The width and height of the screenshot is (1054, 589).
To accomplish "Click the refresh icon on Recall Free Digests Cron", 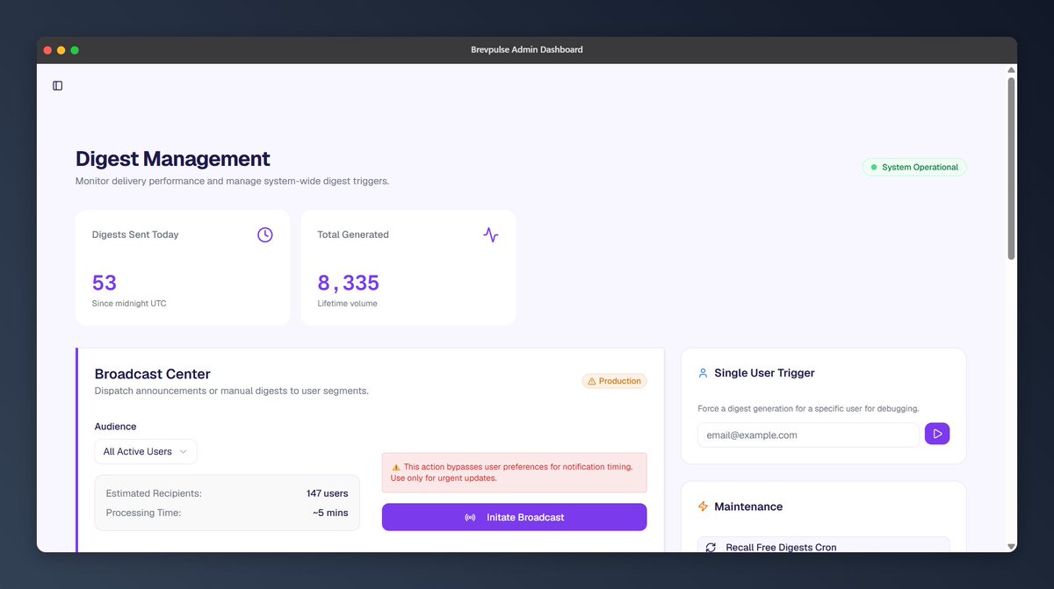I will pyautogui.click(x=711, y=547).
